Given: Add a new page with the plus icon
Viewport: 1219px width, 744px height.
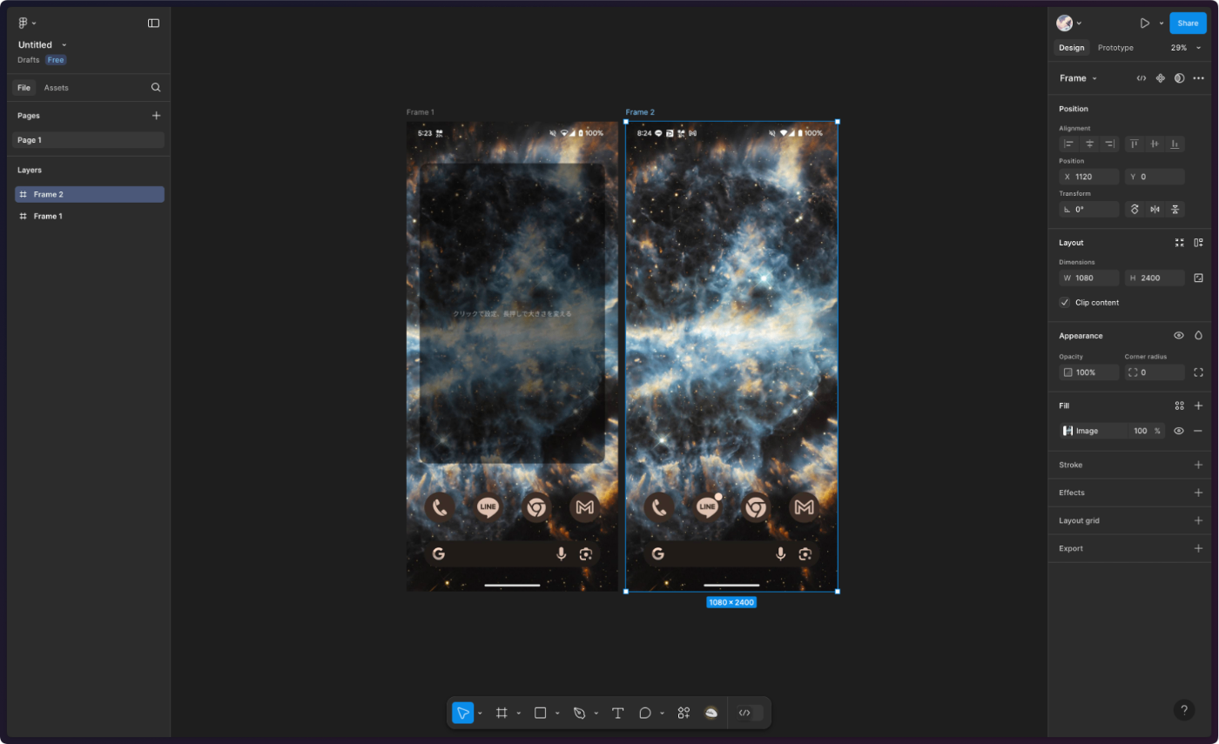Looking at the screenshot, I should [x=156, y=115].
